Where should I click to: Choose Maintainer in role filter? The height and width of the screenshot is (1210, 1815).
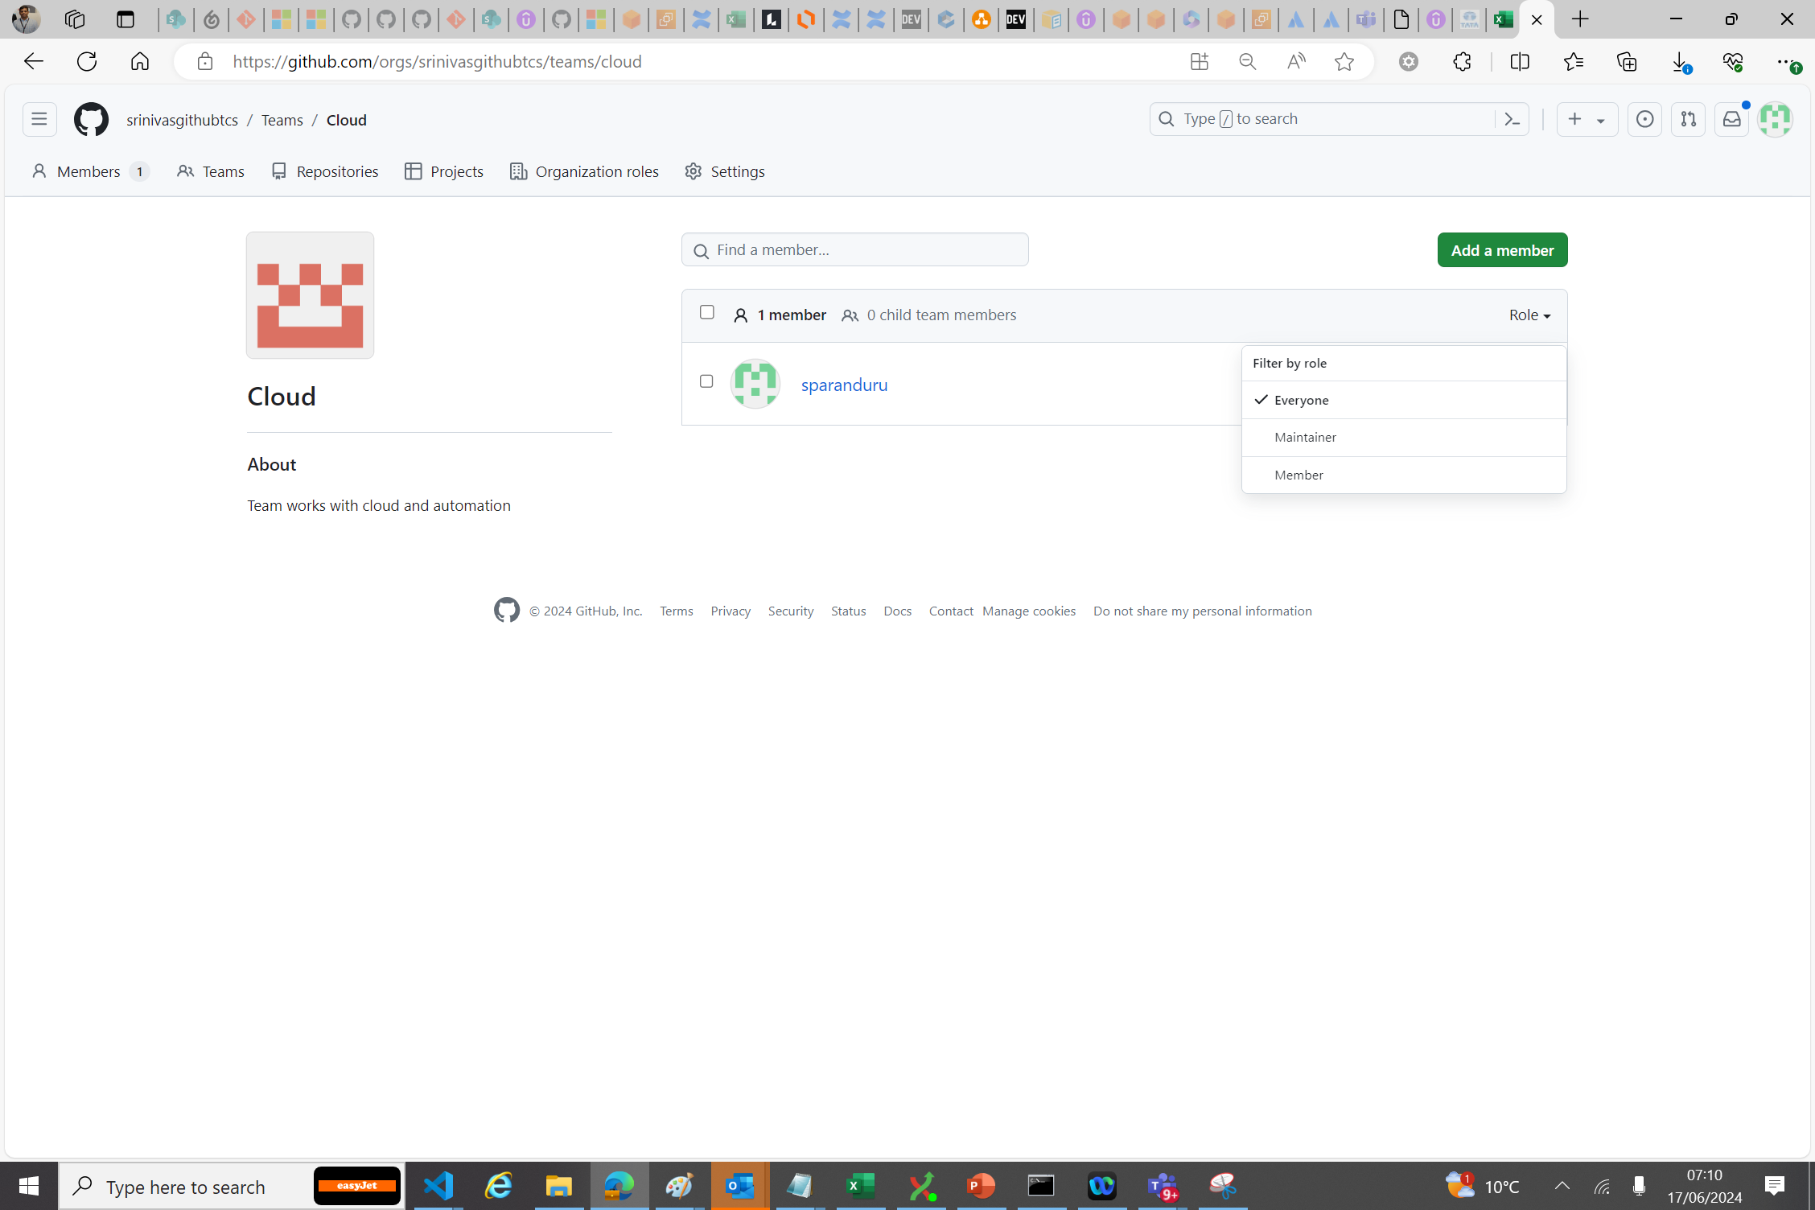click(1305, 437)
